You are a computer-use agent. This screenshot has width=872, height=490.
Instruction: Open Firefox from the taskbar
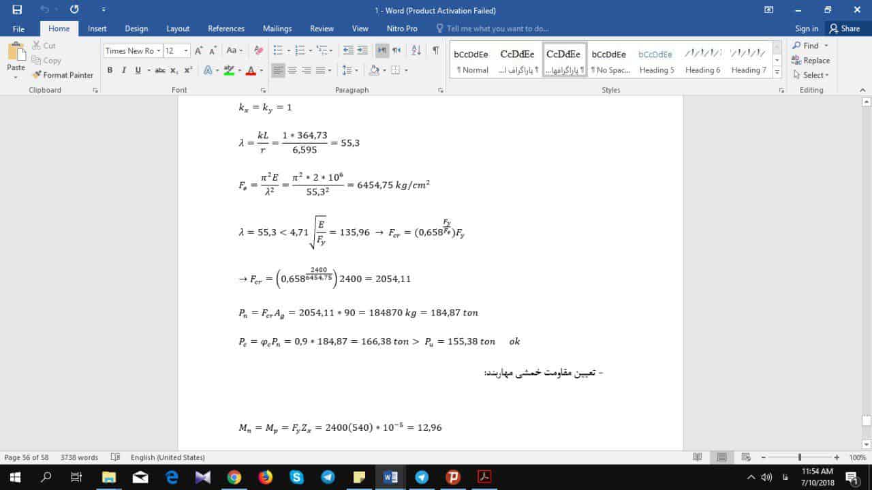pos(265,477)
